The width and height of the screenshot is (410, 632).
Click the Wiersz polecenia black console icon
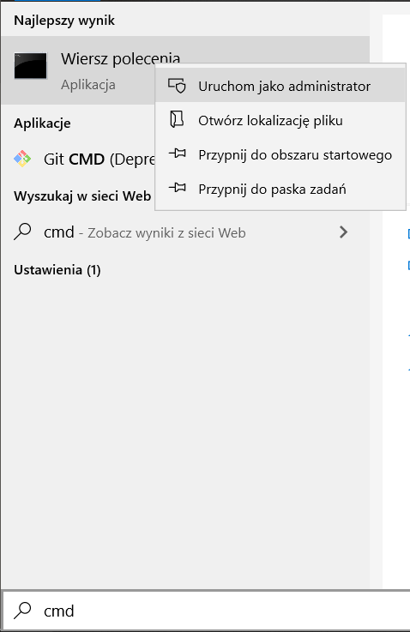(x=31, y=66)
